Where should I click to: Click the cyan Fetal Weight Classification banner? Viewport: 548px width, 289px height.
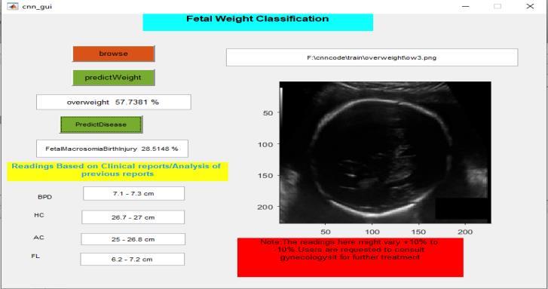(x=258, y=22)
